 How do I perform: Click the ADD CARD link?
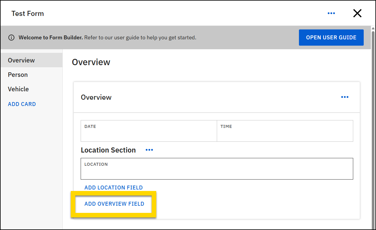(x=22, y=104)
